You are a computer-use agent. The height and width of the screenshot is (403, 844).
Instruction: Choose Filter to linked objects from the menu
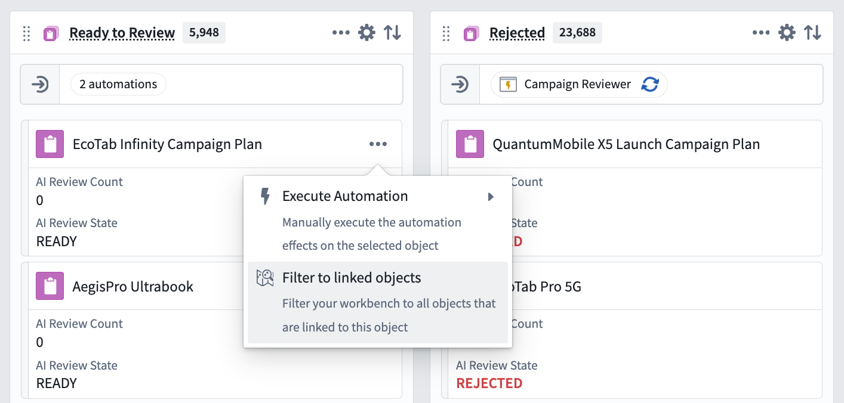tap(352, 277)
